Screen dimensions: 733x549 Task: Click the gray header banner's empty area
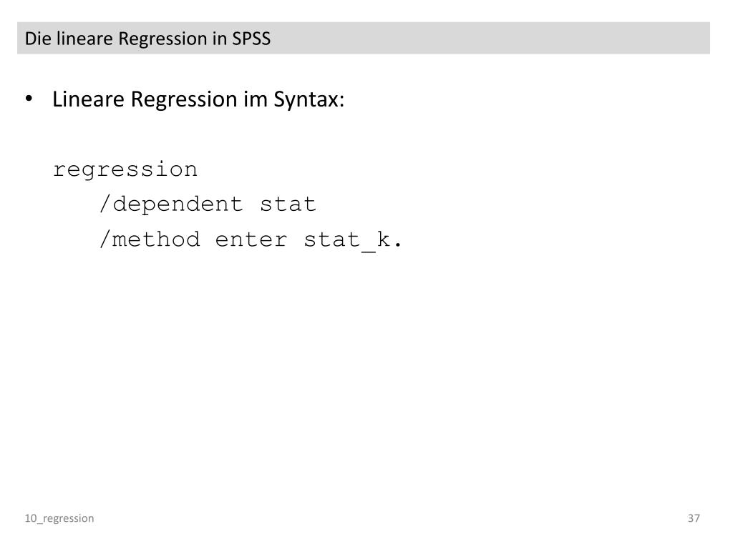point(491,39)
